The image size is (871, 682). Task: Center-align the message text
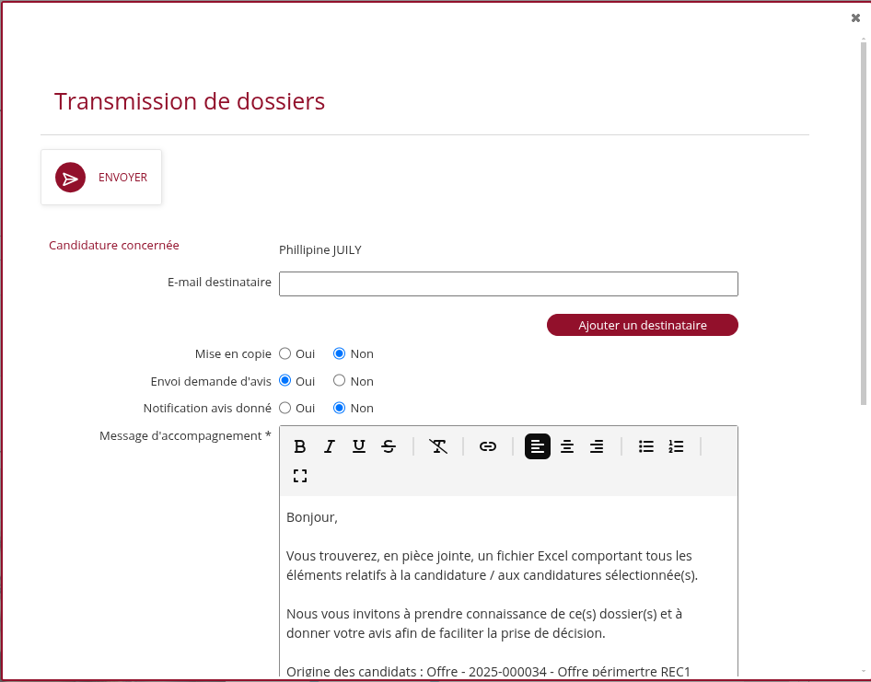(567, 446)
